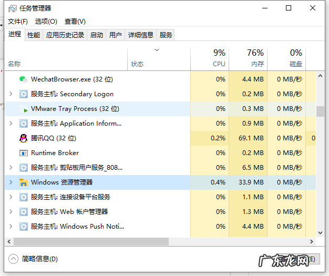Maximize the 任务管理器 window

click(x=289, y=8)
